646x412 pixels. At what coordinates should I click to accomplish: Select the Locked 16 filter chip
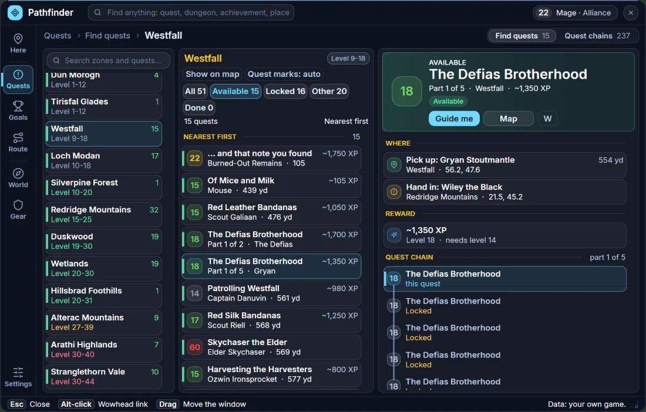tap(285, 91)
